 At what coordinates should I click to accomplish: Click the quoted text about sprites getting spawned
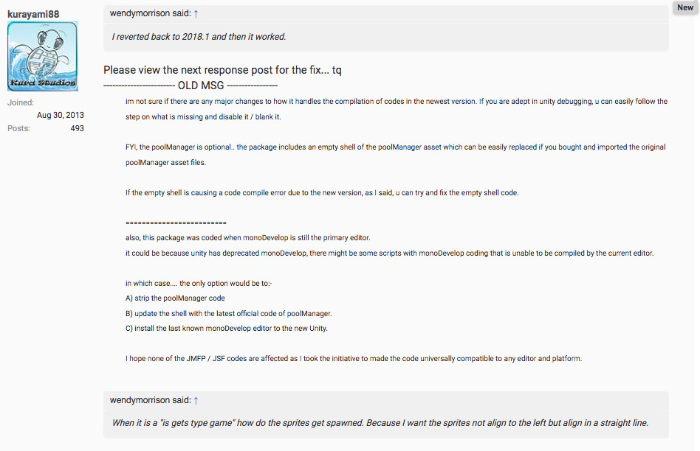pos(380,422)
